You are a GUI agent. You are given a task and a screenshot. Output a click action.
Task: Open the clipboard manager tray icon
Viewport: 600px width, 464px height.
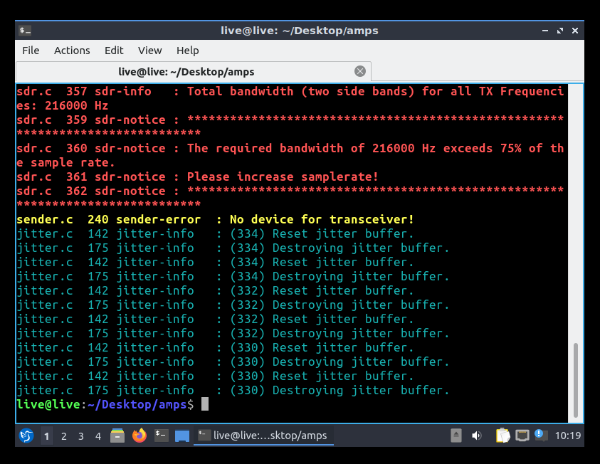click(x=502, y=436)
